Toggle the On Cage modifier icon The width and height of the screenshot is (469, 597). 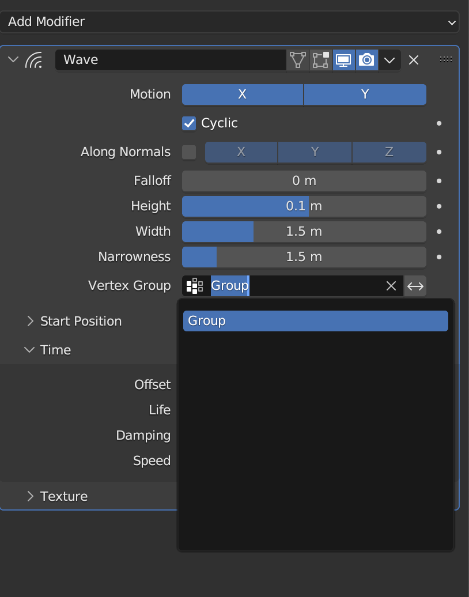(x=298, y=60)
